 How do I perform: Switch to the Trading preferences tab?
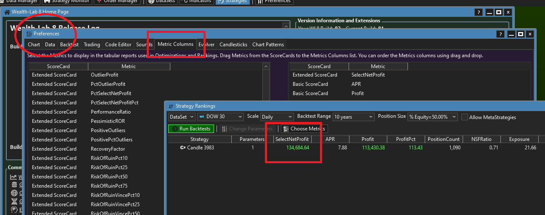(92, 45)
